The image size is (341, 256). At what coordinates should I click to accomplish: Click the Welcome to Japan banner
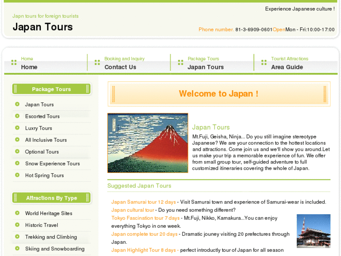click(x=219, y=94)
